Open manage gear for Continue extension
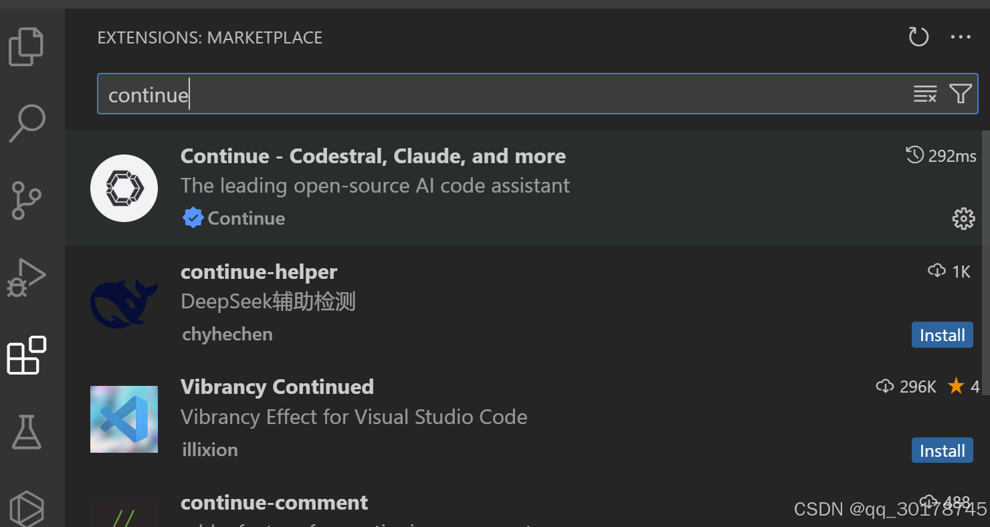The image size is (990, 527). pos(963,219)
